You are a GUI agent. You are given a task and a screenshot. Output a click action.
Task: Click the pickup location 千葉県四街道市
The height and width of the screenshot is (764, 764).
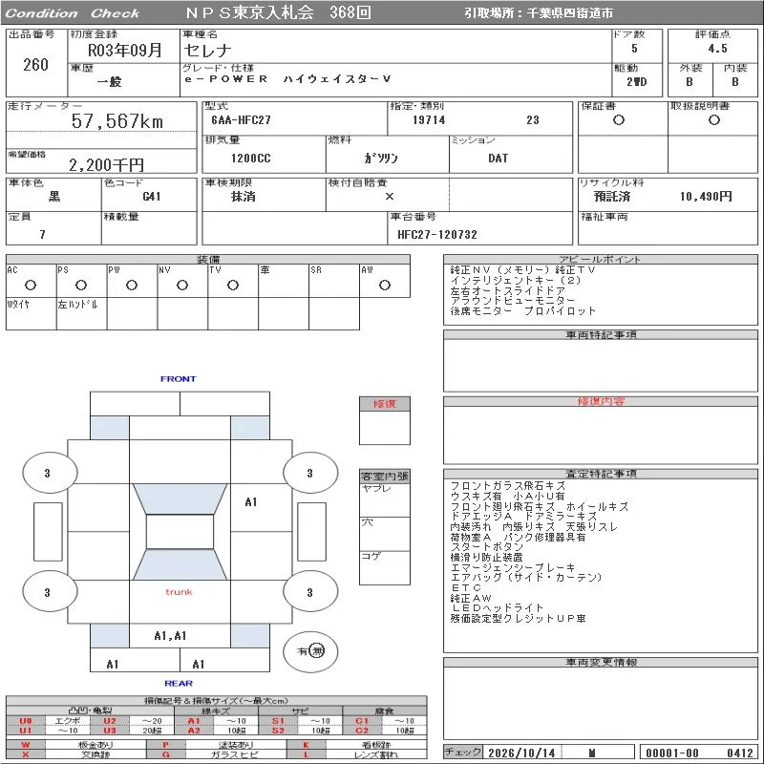point(570,13)
